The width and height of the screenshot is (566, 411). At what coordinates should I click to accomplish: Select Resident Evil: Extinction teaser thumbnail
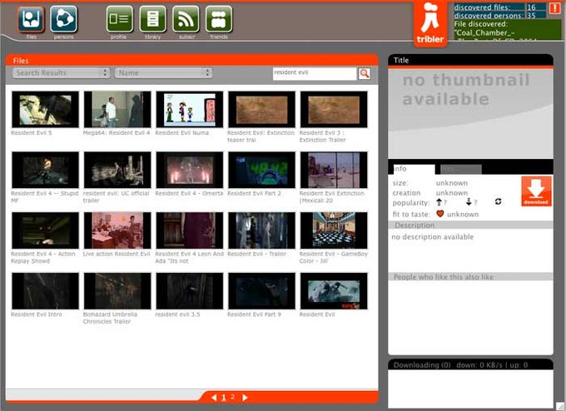(261, 109)
